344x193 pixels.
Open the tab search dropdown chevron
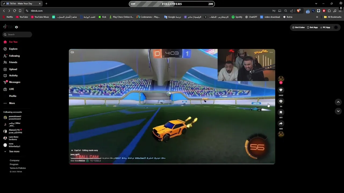(316, 4)
